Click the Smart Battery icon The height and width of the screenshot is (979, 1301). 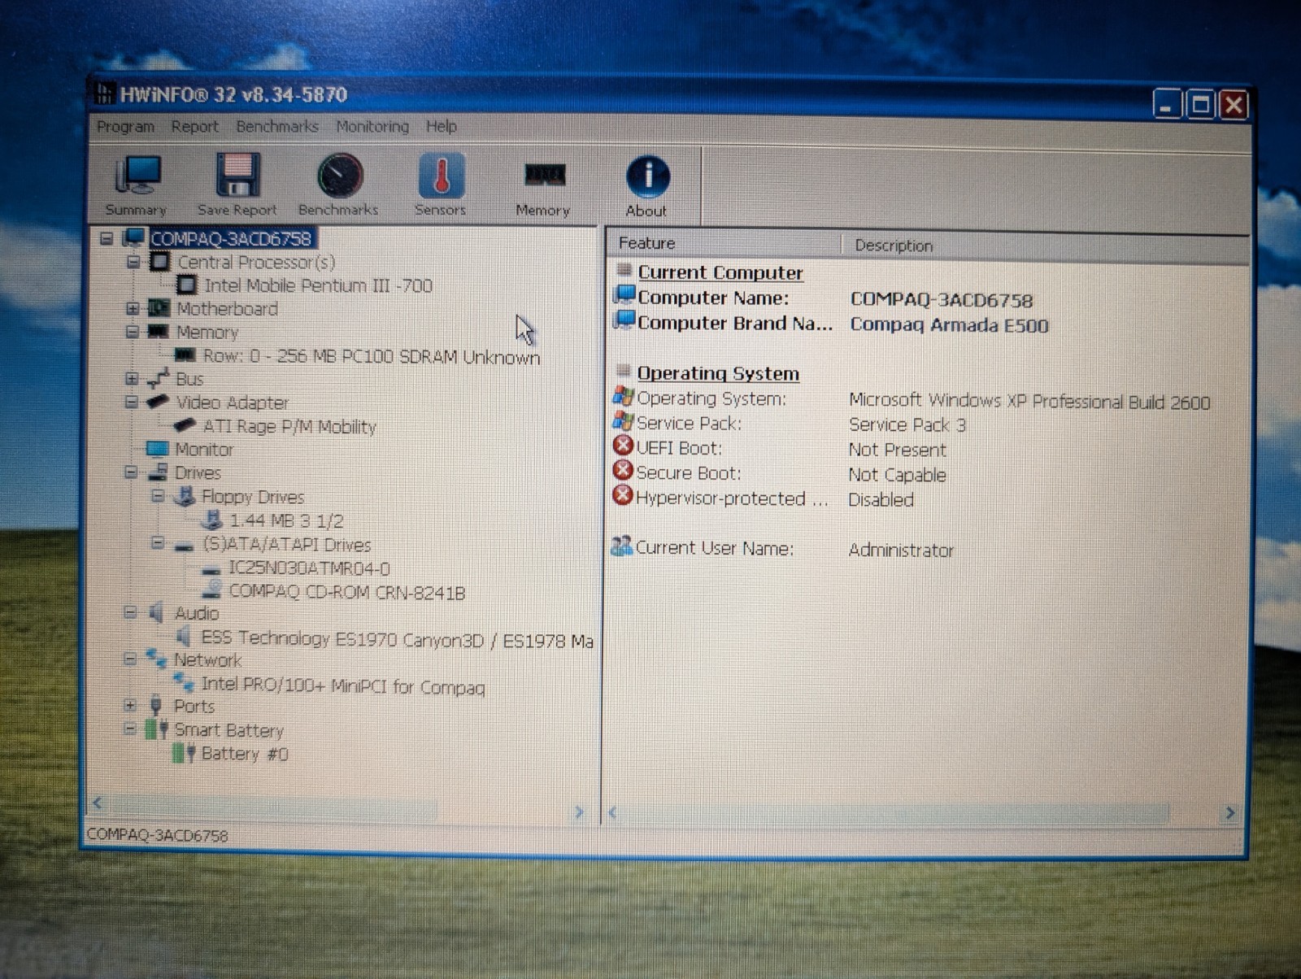[x=156, y=729]
